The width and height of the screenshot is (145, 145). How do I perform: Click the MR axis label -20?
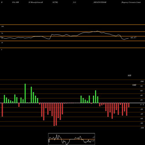[x=142, y=109]
